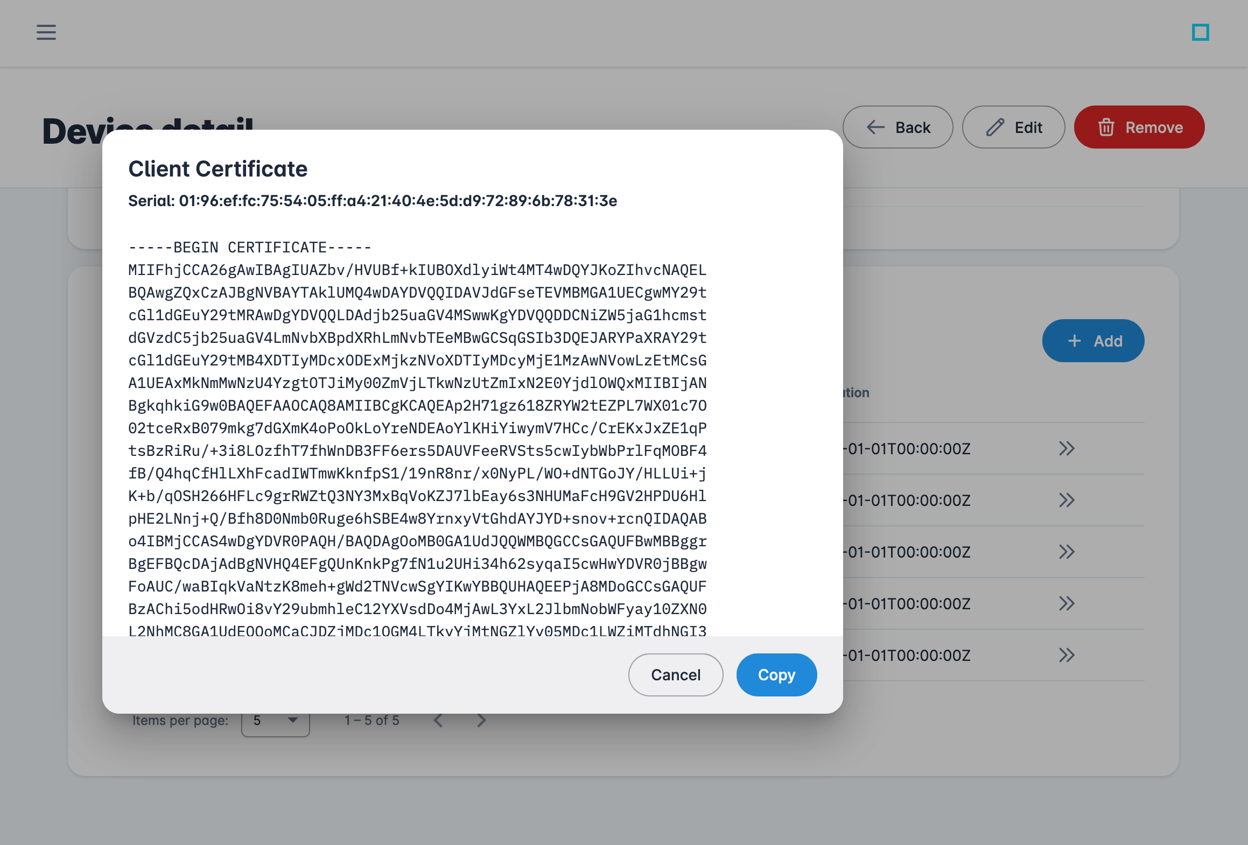Image resolution: width=1248 pixels, height=845 pixels.
Task: Click the first row timestamp 01-01T00:00:00Z
Action: (909, 449)
